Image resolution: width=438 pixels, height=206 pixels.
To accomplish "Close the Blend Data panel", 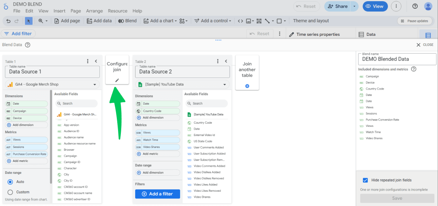I will point(424,45).
